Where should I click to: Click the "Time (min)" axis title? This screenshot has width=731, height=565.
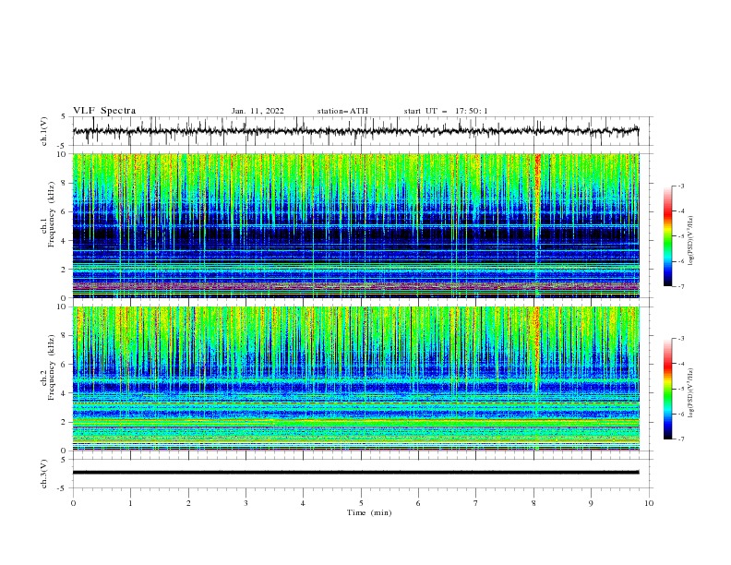click(369, 512)
